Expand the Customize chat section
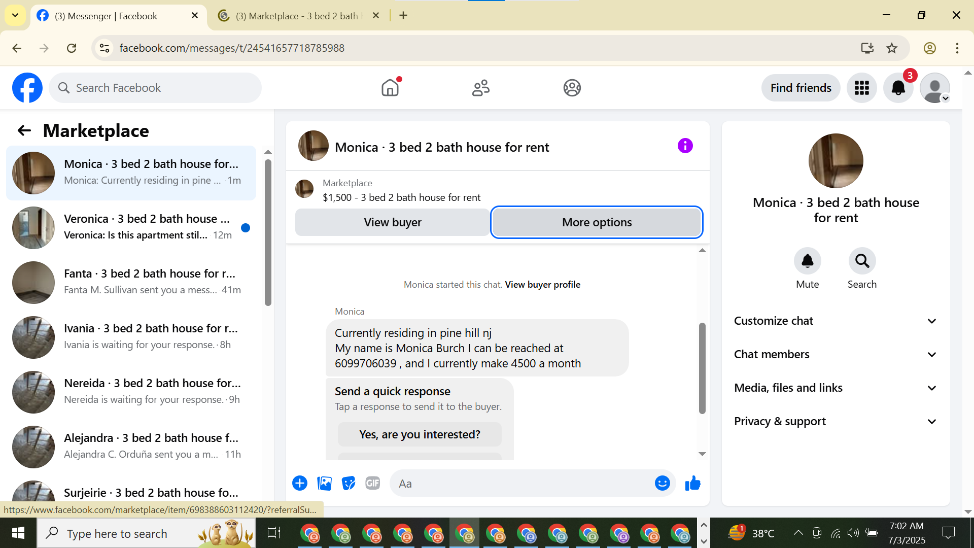 tap(835, 321)
